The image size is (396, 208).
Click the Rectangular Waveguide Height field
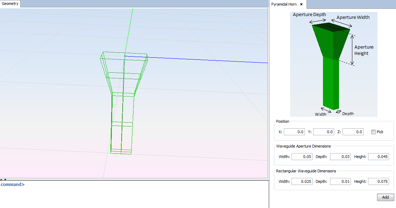click(378, 181)
